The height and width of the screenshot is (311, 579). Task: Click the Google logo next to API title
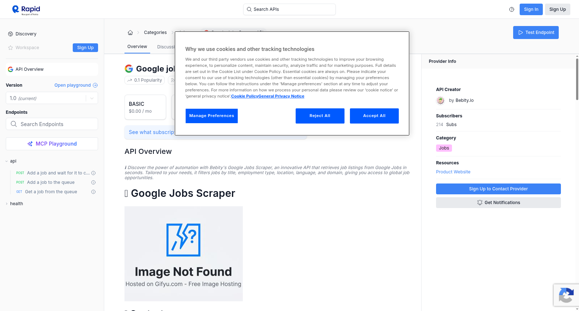(129, 69)
